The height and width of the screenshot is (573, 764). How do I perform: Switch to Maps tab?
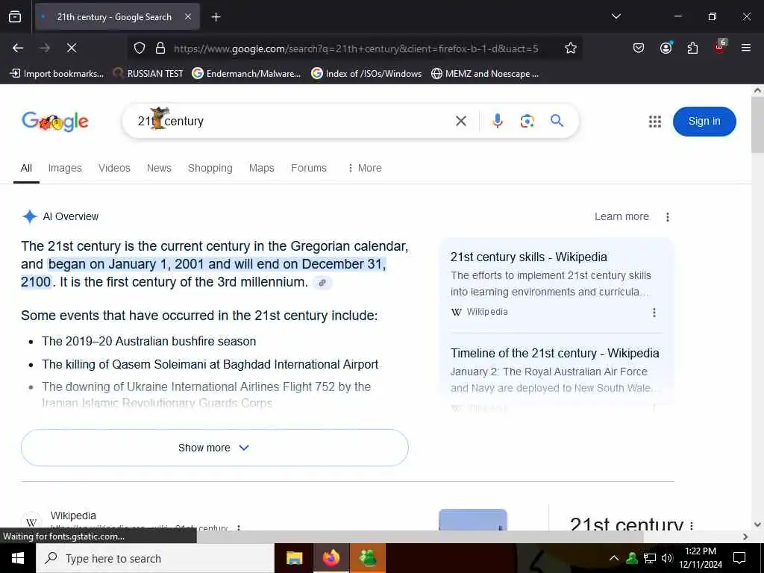coord(262,168)
